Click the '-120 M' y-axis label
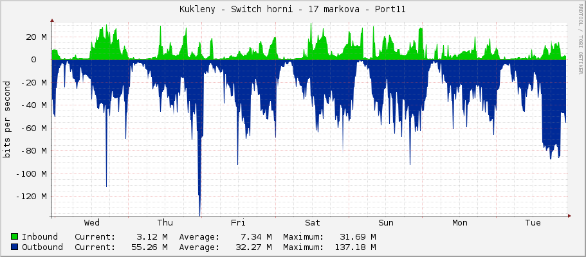This screenshot has height=257, width=586. [32, 197]
